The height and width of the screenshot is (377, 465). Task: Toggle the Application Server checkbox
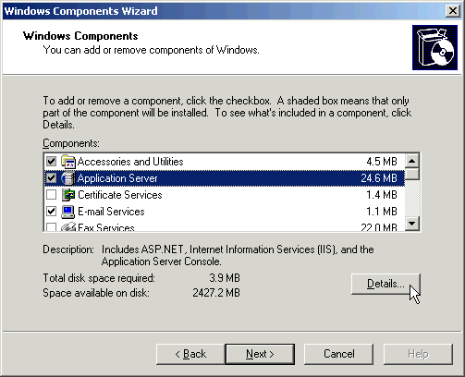coord(51,178)
